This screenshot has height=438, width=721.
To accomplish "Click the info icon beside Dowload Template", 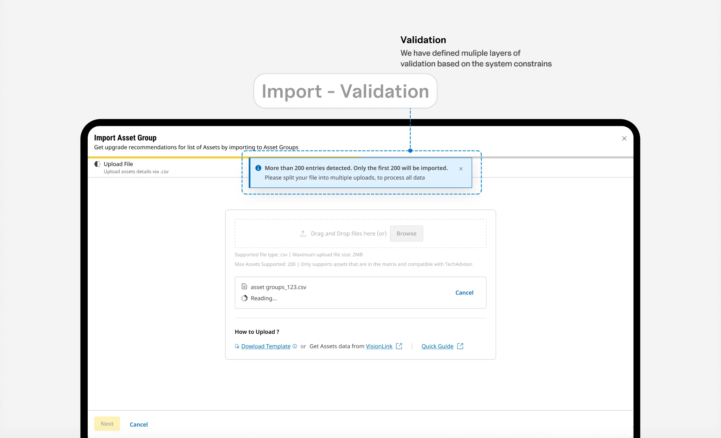I will click(295, 346).
